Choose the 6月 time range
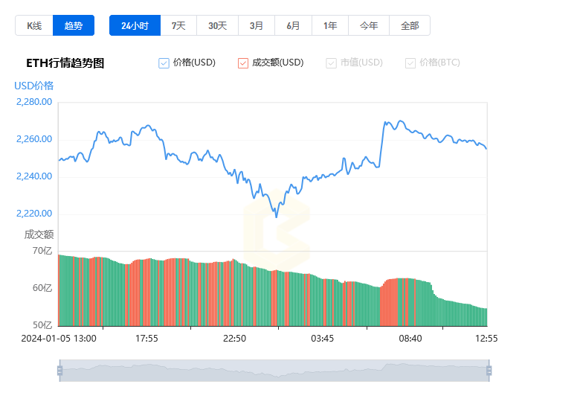This screenshot has height=419, width=580. coord(293,25)
